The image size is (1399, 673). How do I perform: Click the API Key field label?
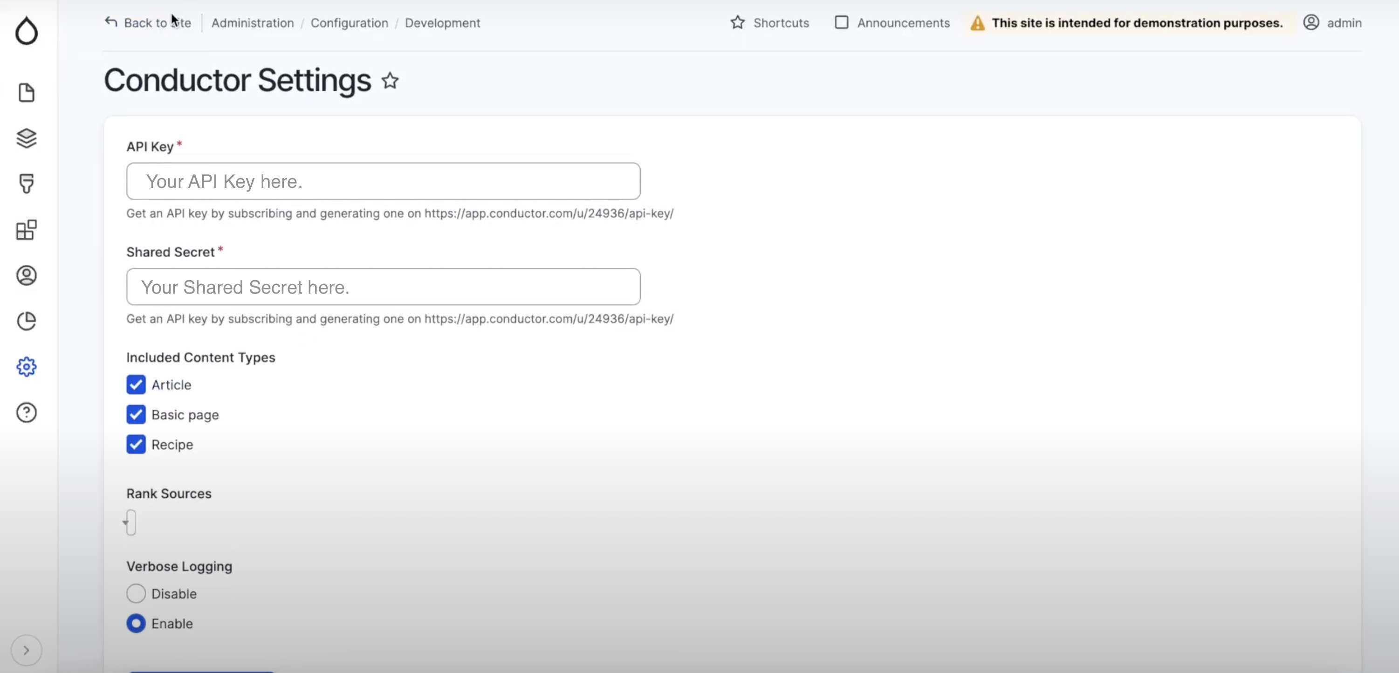(x=150, y=147)
